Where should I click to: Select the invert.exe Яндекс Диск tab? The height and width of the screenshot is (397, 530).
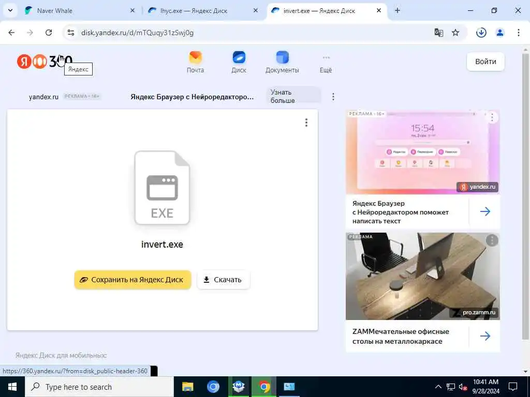327,10
